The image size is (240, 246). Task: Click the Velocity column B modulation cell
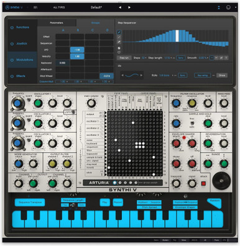click(x=77, y=57)
